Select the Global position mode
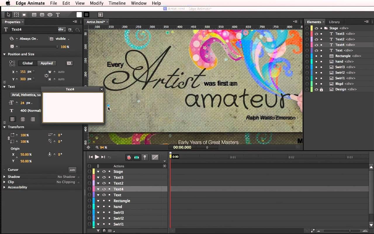Image resolution: width=374 pixels, height=234 pixels. tap(28, 63)
